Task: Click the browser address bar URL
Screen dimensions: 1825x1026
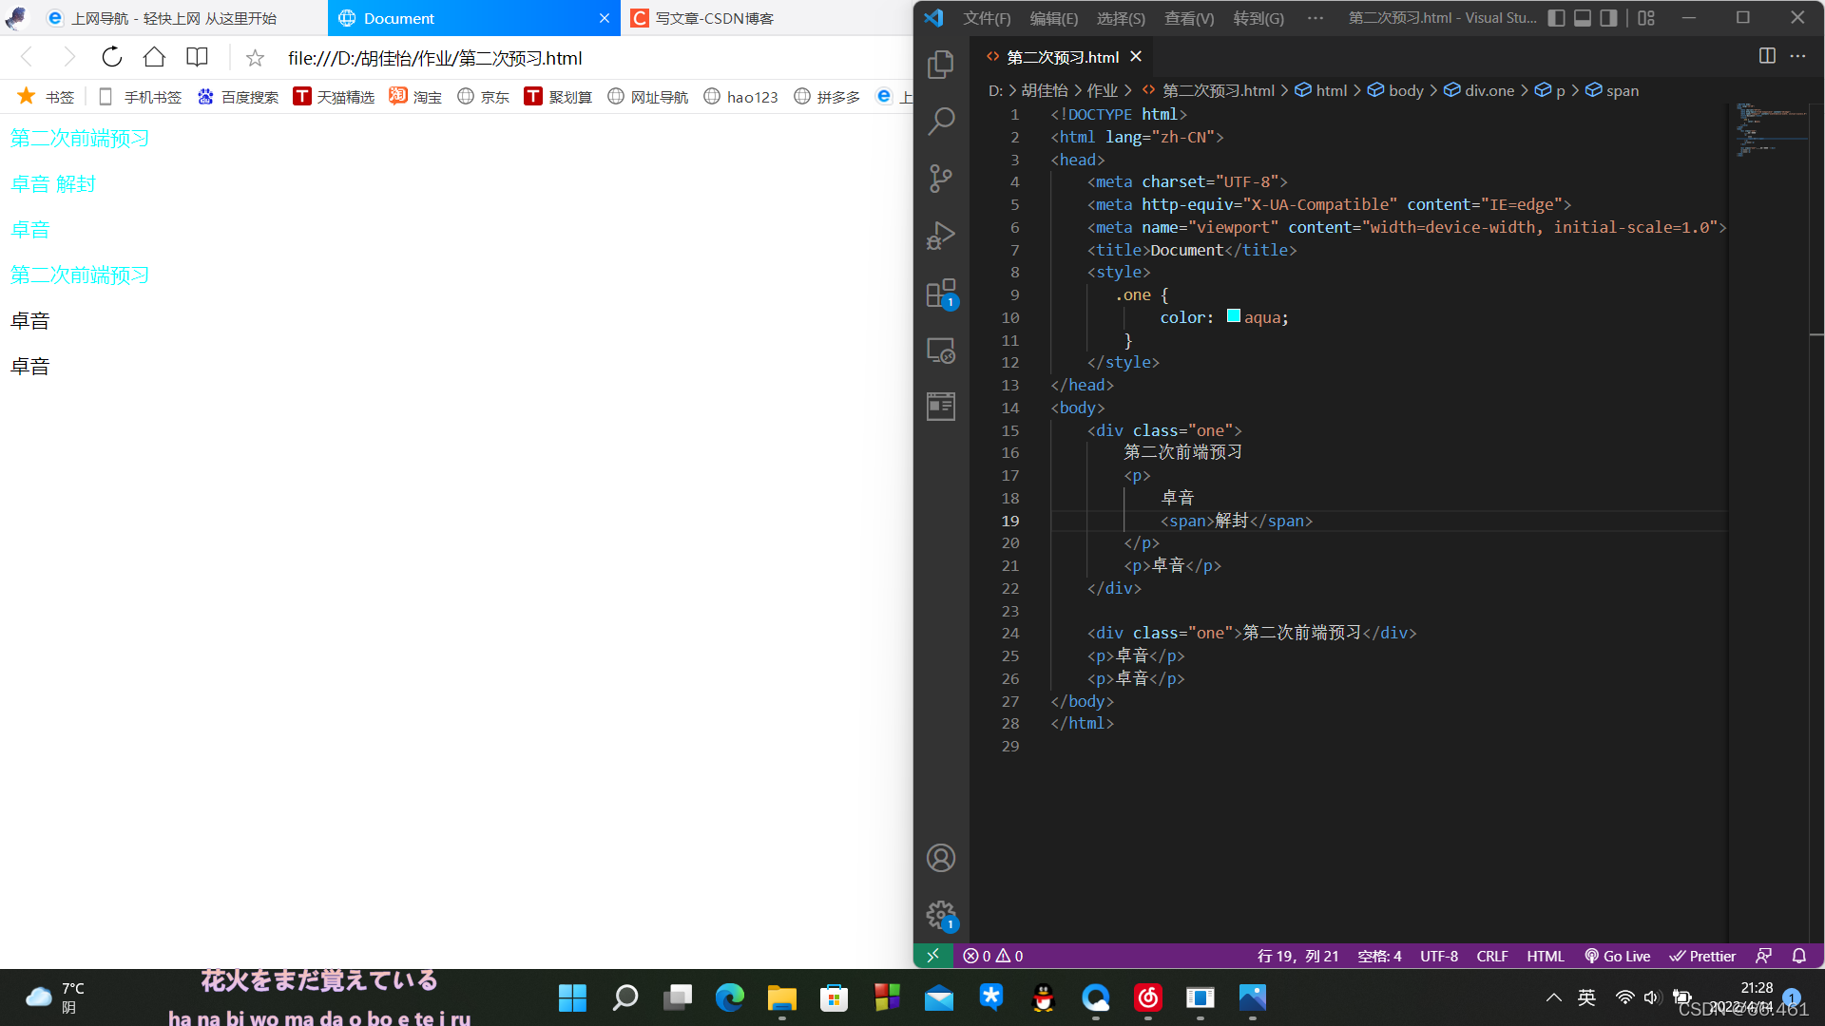Action: click(434, 58)
